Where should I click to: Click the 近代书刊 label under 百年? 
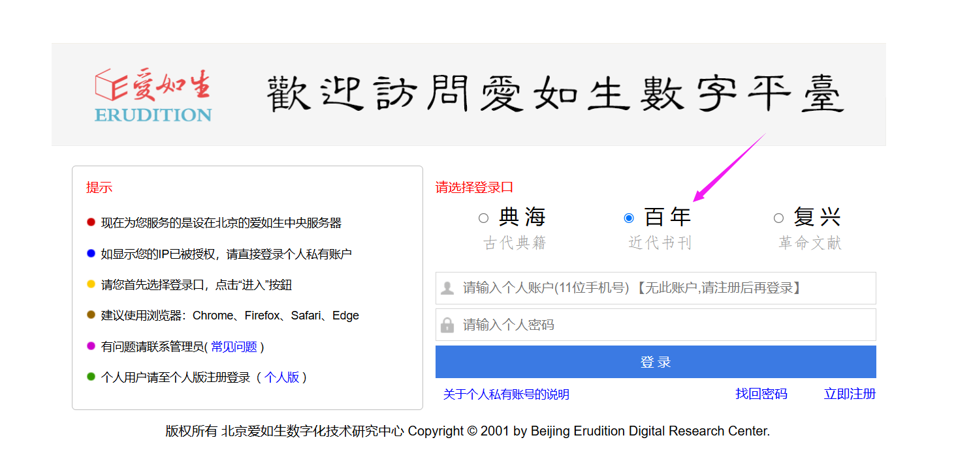pos(660,243)
